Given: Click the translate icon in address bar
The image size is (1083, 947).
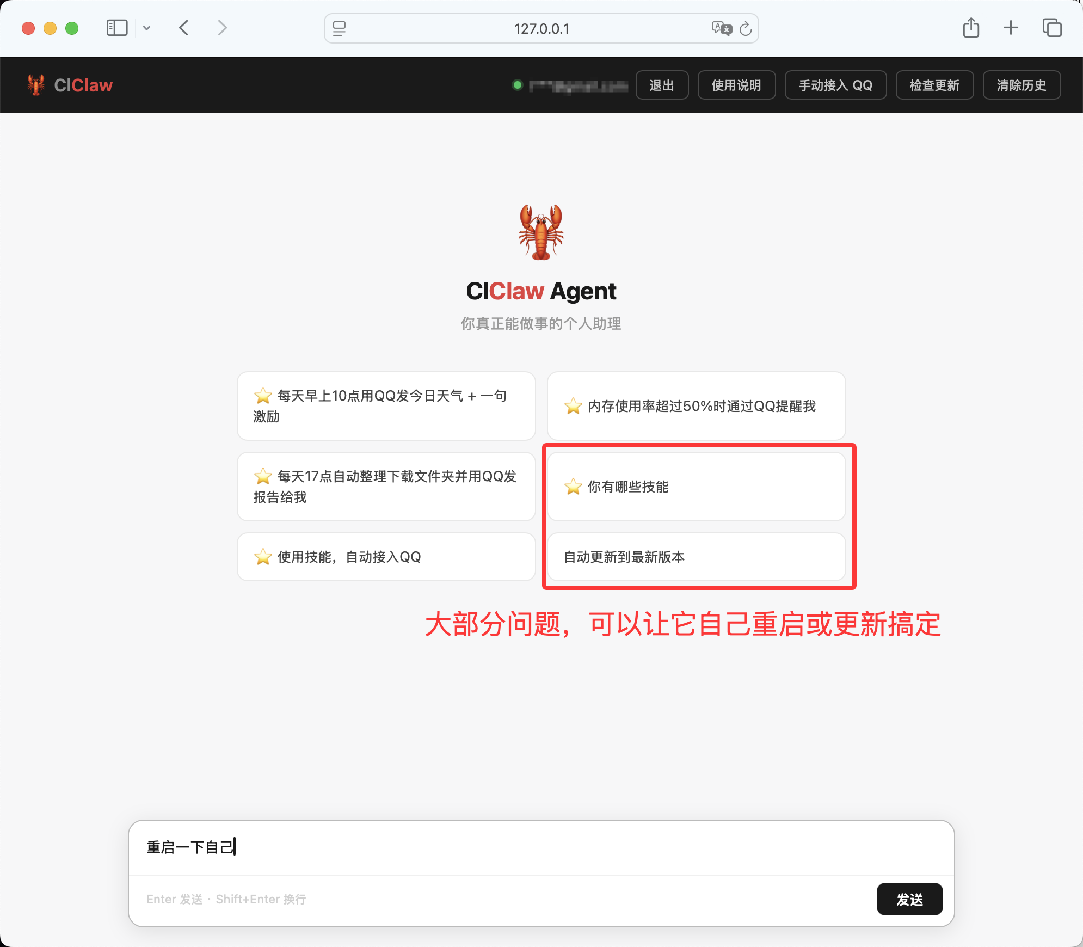Looking at the screenshot, I should point(722,28).
